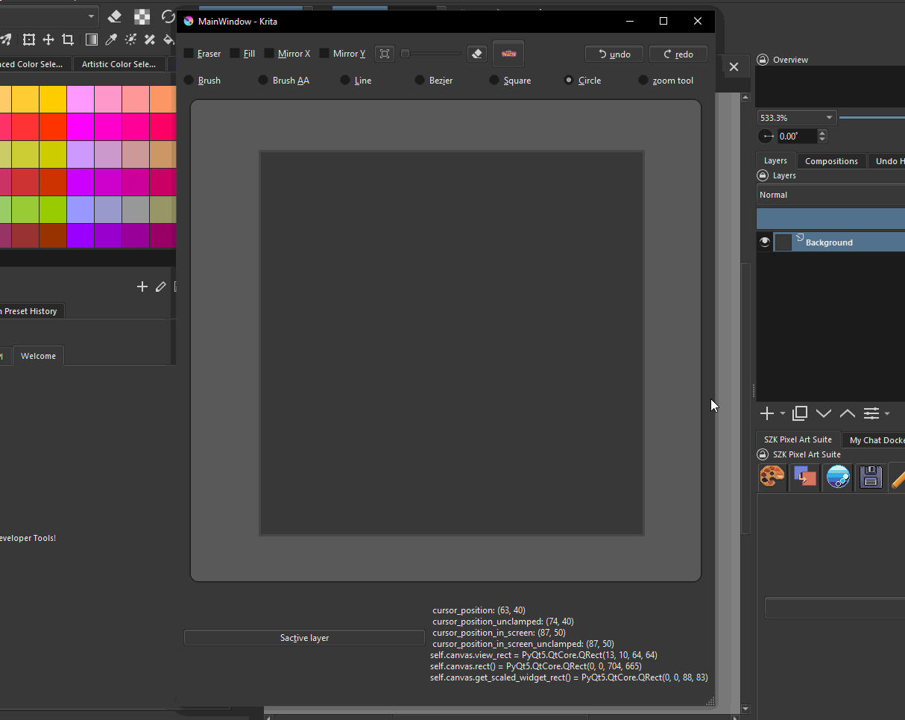Viewport: 905px width, 720px height.
Task: Select the Crop tool in Krita's toolbox
Action: click(x=68, y=40)
